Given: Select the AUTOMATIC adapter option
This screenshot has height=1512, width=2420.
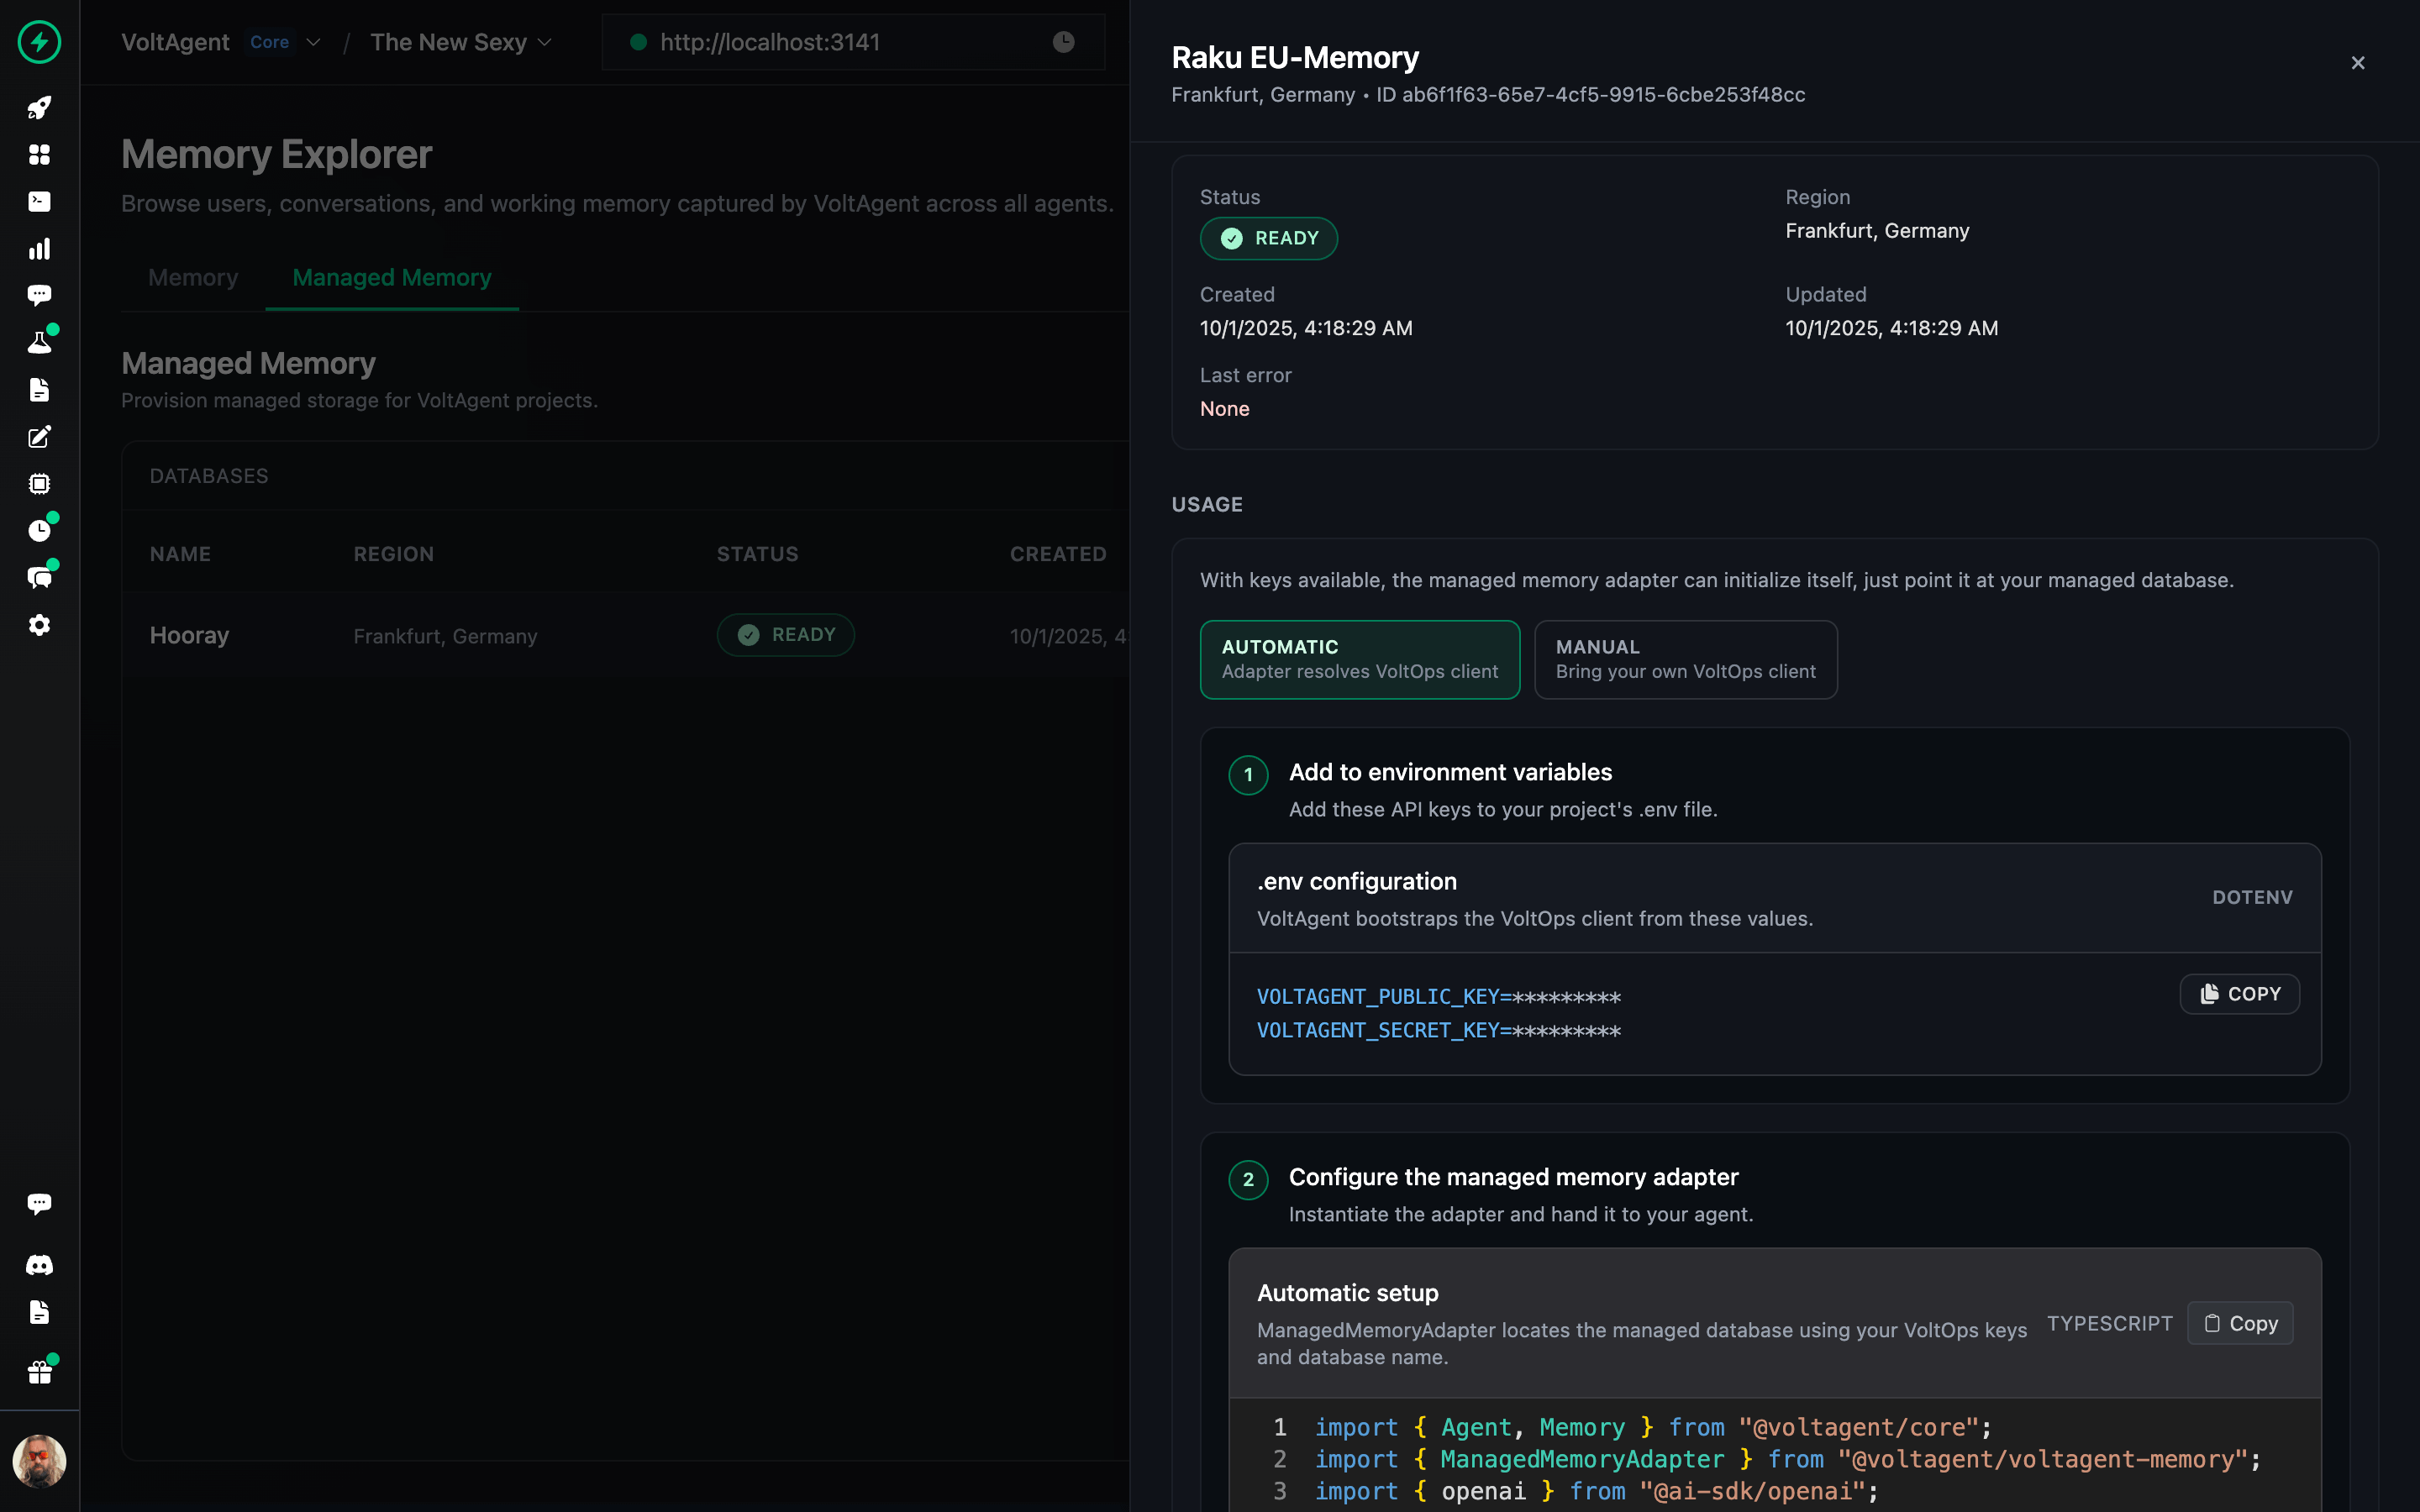Looking at the screenshot, I should pyautogui.click(x=1359, y=659).
